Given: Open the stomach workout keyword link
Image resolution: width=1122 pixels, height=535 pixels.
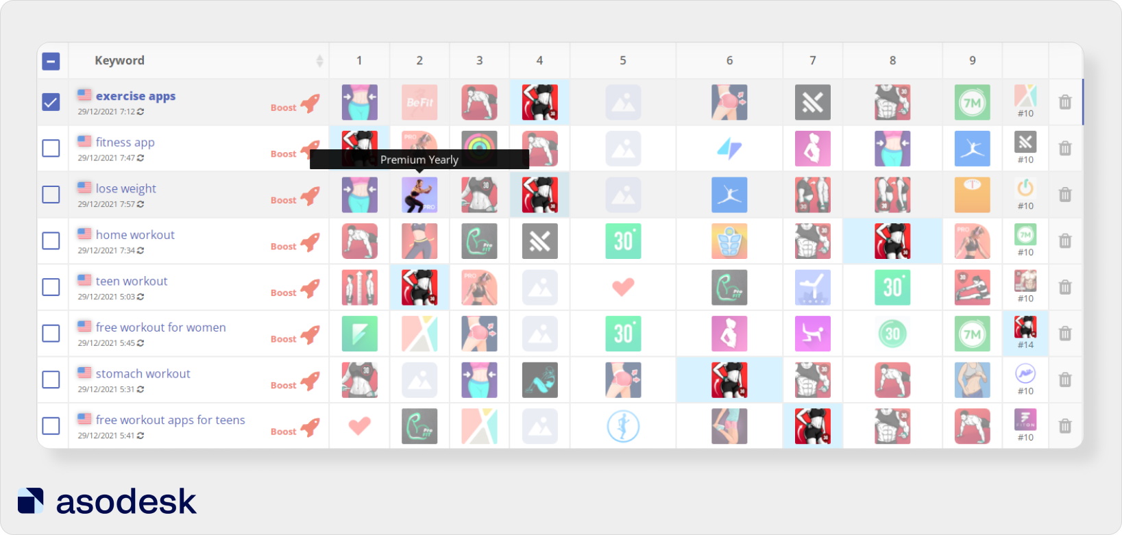Looking at the screenshot, I should point(143,373).
